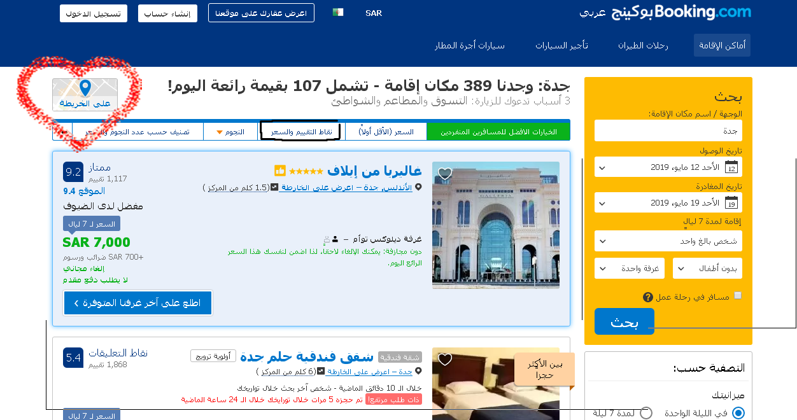Open the غرفة واحدة rooms dropdown
797x420 pixels.
tap(629, 268)
